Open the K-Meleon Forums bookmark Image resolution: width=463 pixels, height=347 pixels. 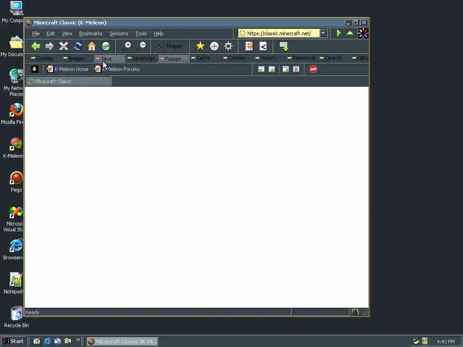117,69
